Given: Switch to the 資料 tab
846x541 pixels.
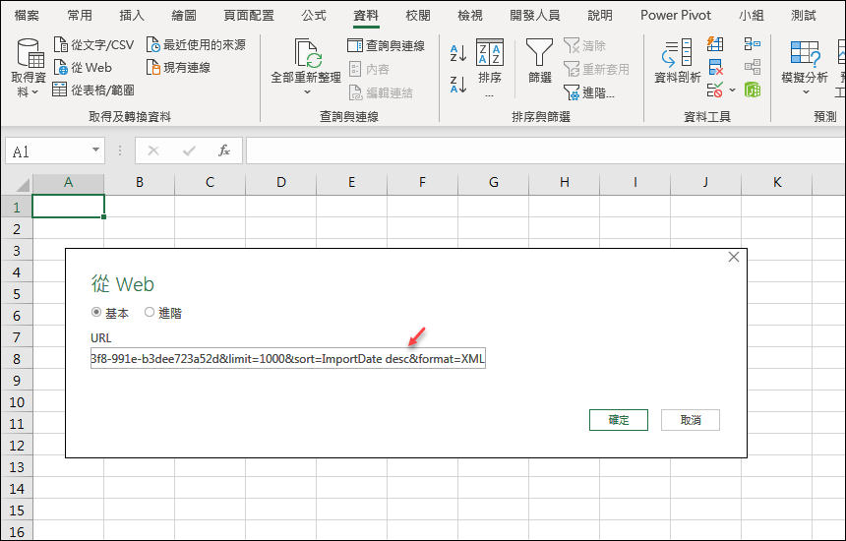Looking at the screenshot, I should (366, 15).
